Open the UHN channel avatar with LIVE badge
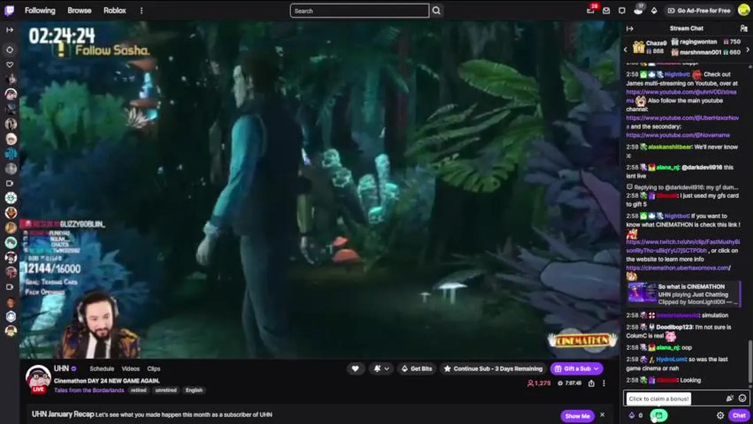Screen dimensions: 753x424 (x=38, y=379)
